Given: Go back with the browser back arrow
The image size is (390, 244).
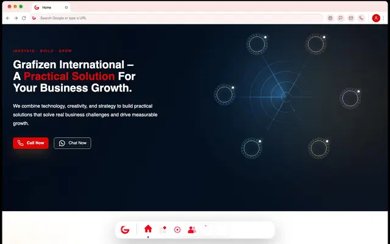Looking at the screenshot, I should click(x=8, y=18).
